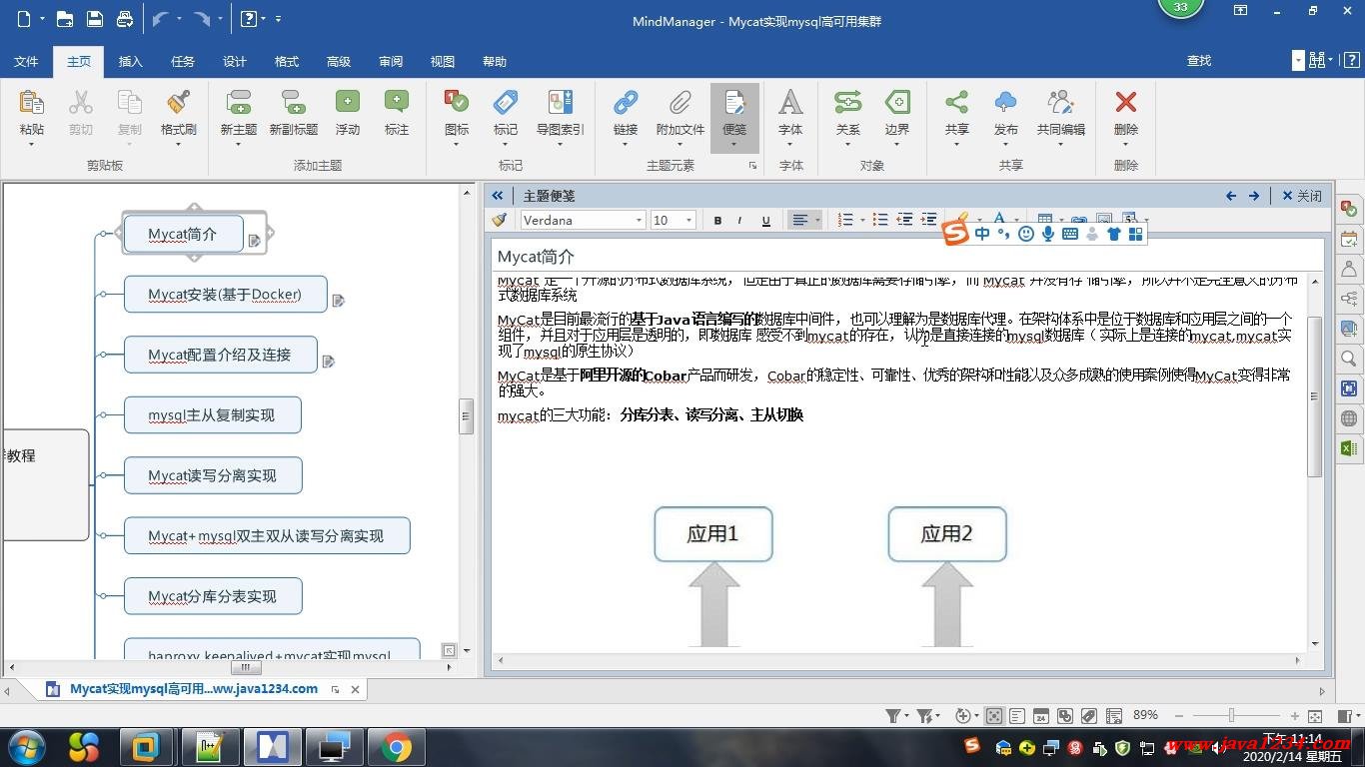Toggle the calendar view button in status bar
Image resolution: width=1365 pixels, height=767 pixels.
(1041, 716)
